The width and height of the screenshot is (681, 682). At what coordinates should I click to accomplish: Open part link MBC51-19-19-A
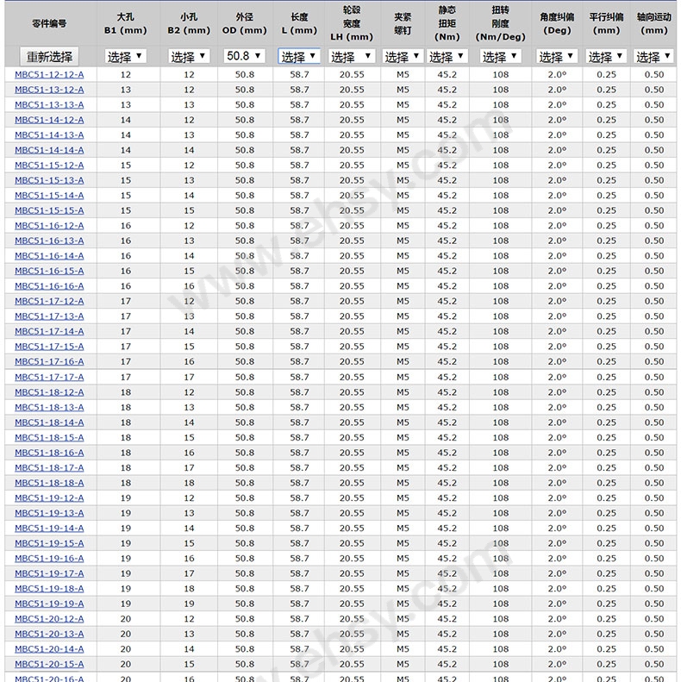[49, 604]
